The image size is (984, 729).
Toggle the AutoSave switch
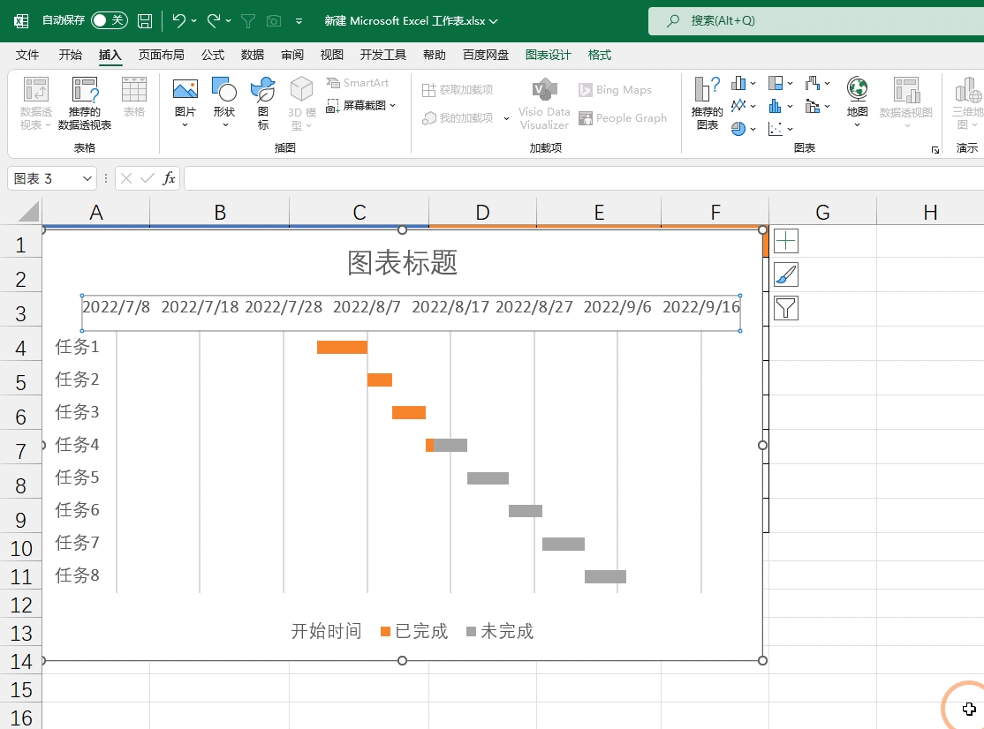coord(110,20)
